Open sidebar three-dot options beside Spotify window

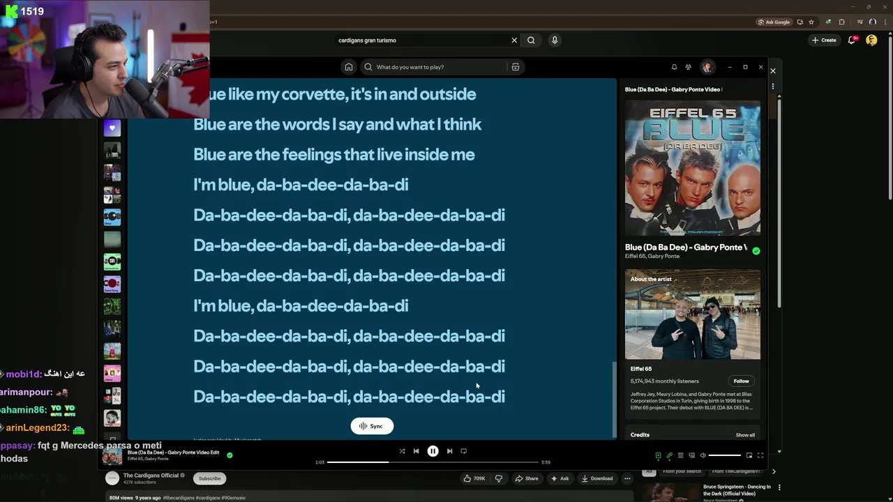click(x=772, y=86)
